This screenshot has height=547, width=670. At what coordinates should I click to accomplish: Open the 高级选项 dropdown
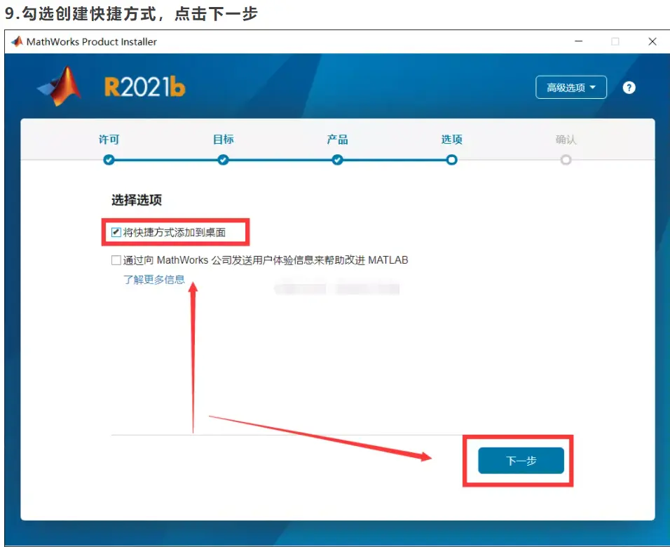(x=571, y=87)
